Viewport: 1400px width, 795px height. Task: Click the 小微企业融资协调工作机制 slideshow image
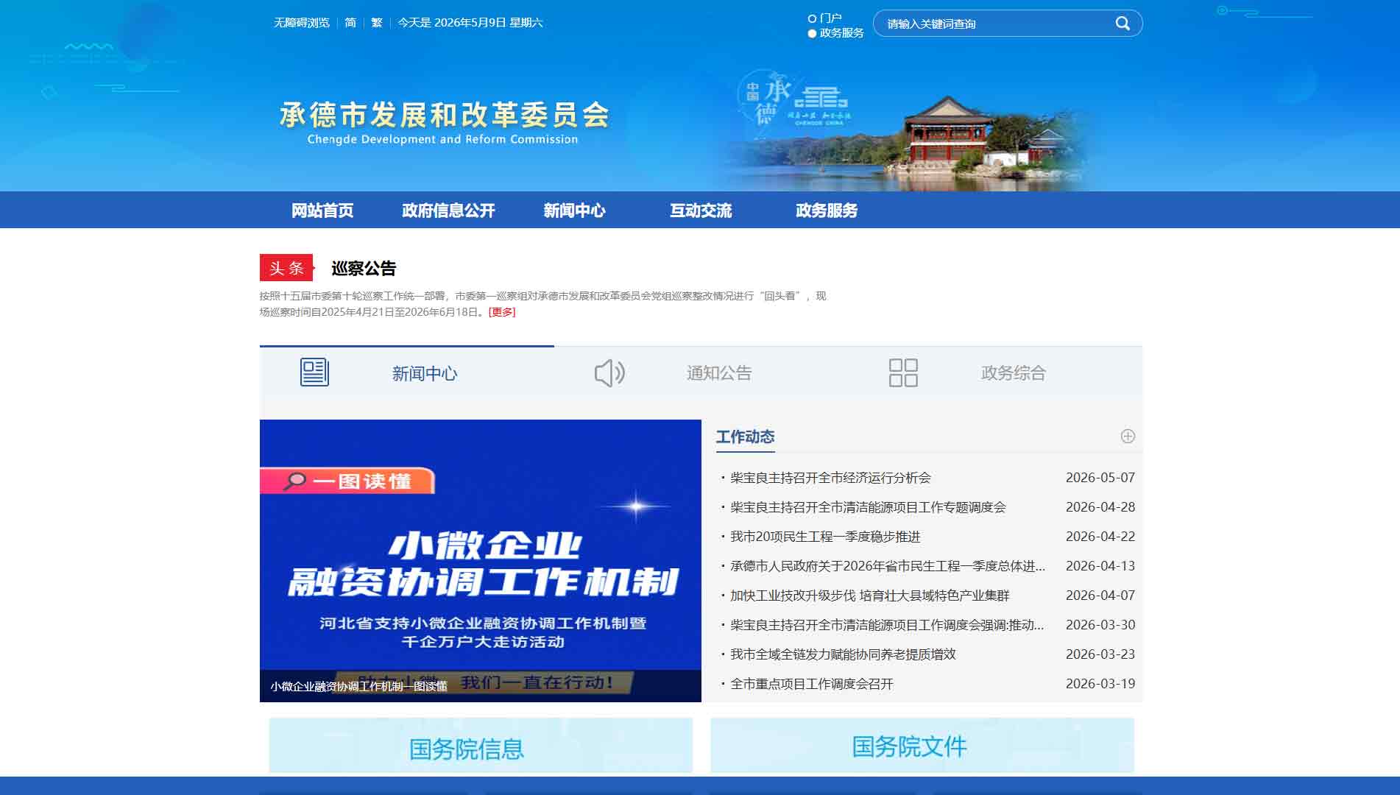(x=481, y=561)
